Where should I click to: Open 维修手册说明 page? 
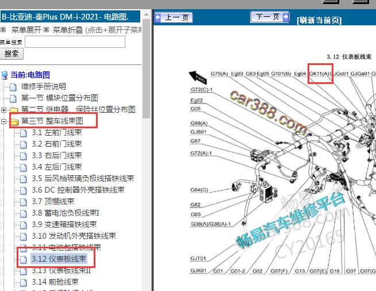point(43,86)
